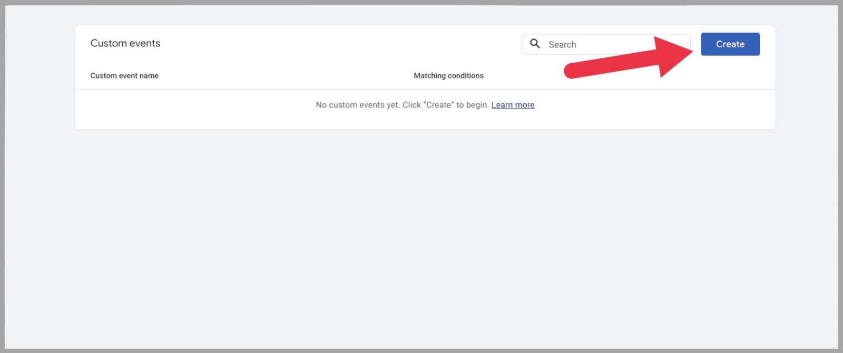843x353 pixels.
Task: Click the Custom events heading
Action: (x=125, y=43)
